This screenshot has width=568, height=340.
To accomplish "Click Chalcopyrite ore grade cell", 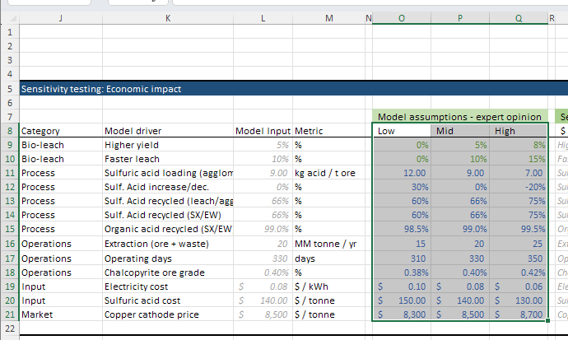I will tap(168, 272).
